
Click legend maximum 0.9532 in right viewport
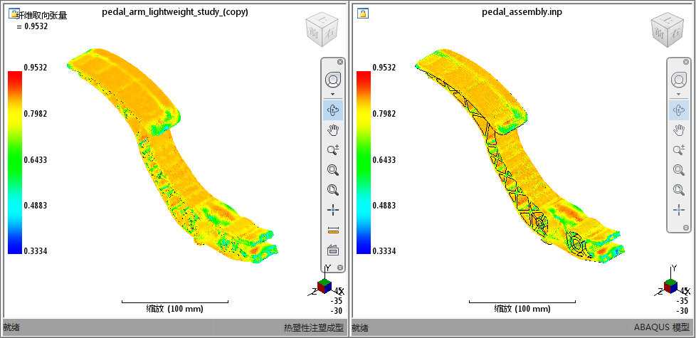tap(384, 68)
